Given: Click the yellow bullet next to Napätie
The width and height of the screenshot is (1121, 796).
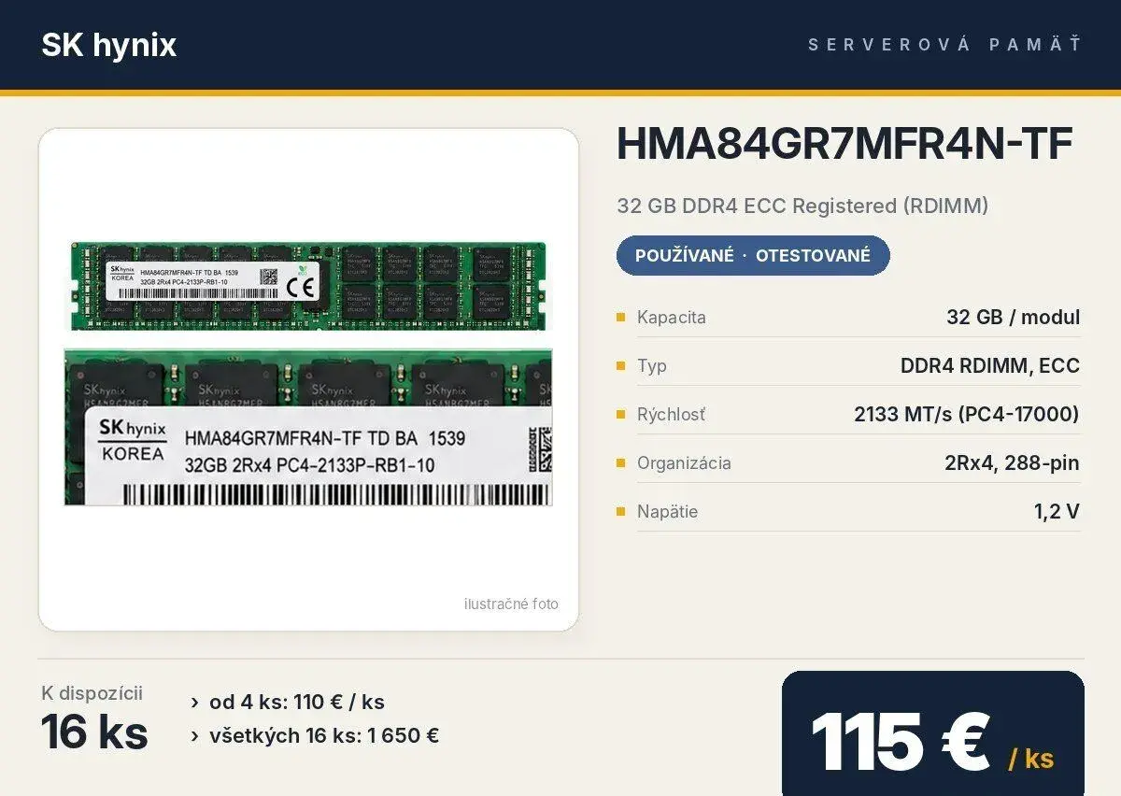Looking at the screenshot, I should coord(620,511).
